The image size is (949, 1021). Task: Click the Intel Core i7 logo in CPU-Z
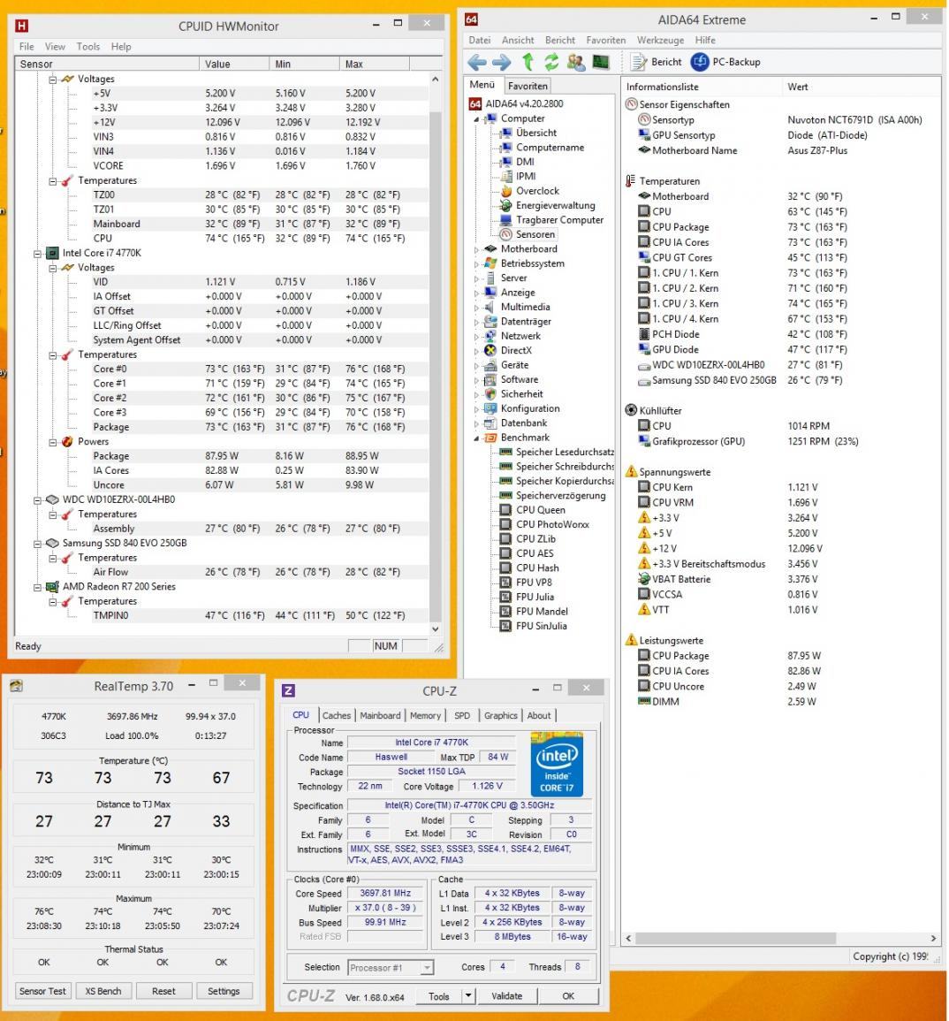pyautogui.click(x=557, y=764)
